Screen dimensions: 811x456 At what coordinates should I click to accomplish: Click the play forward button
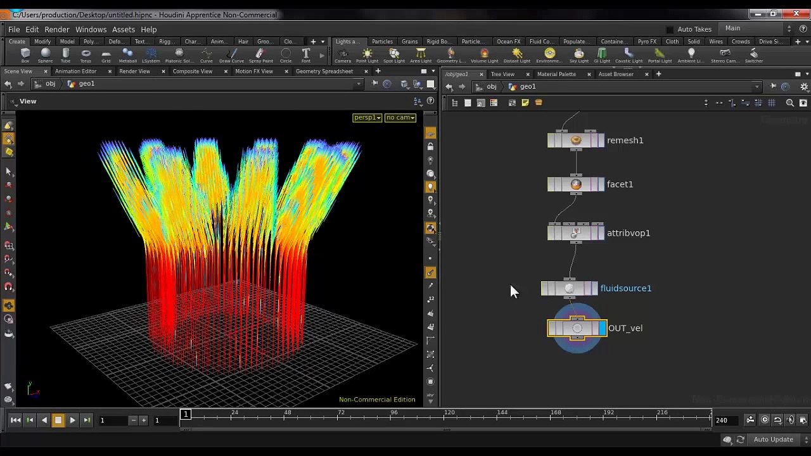72,420
